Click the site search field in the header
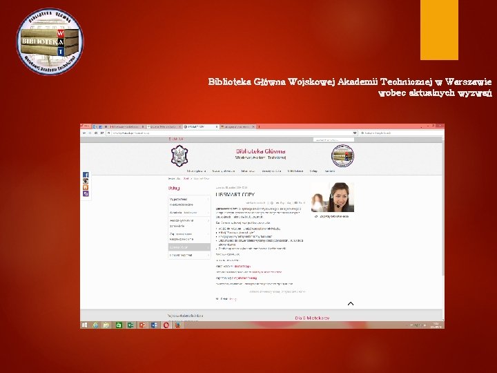The height and width of the screenshot is (373, 497). 333,140
